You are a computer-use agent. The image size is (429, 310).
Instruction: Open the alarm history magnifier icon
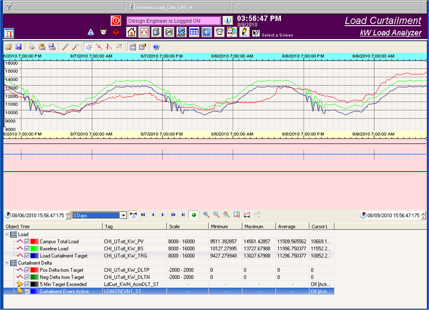[231, 32]
